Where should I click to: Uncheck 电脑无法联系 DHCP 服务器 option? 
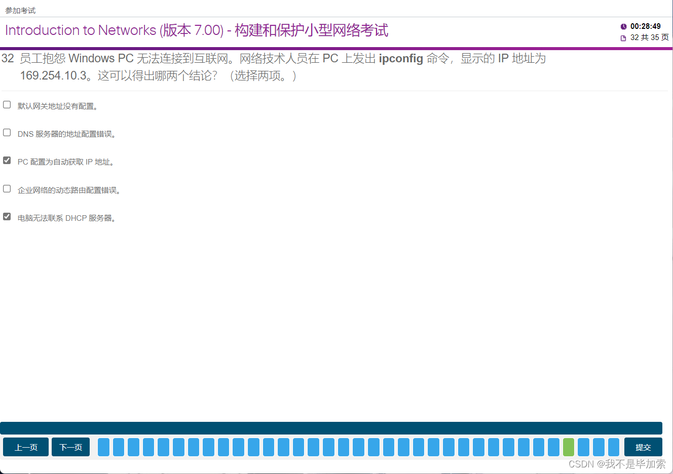(x=7, y=216)
